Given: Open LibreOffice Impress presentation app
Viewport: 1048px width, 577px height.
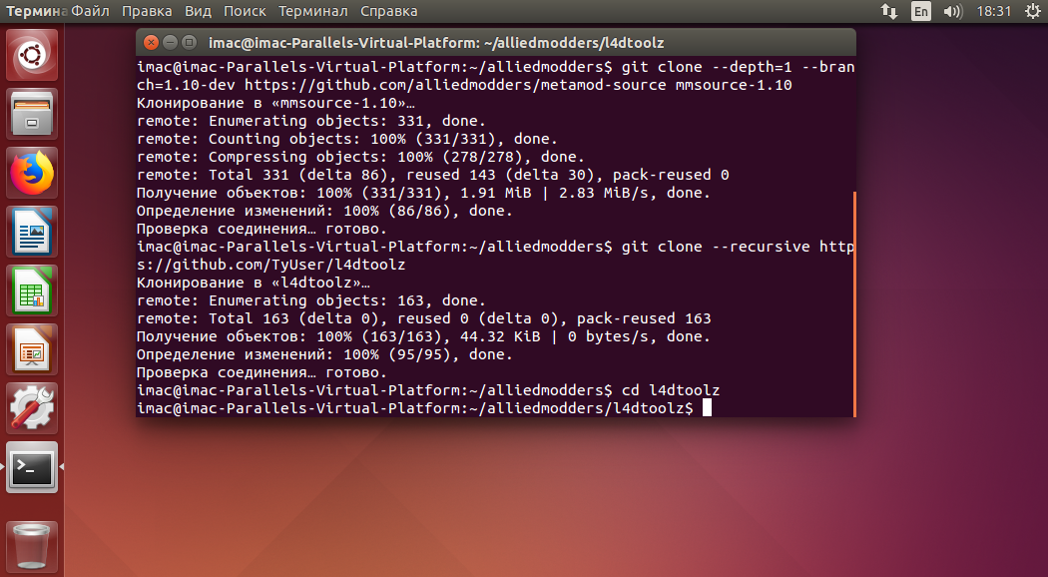Looking at the screenshot, I should [31, 349].
